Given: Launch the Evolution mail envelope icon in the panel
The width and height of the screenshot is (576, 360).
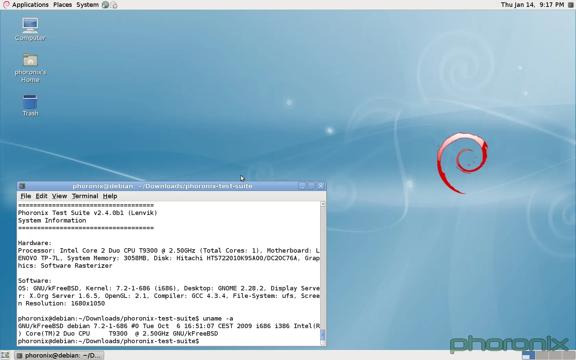Looking at the screenshot, I should pos(114,5).
